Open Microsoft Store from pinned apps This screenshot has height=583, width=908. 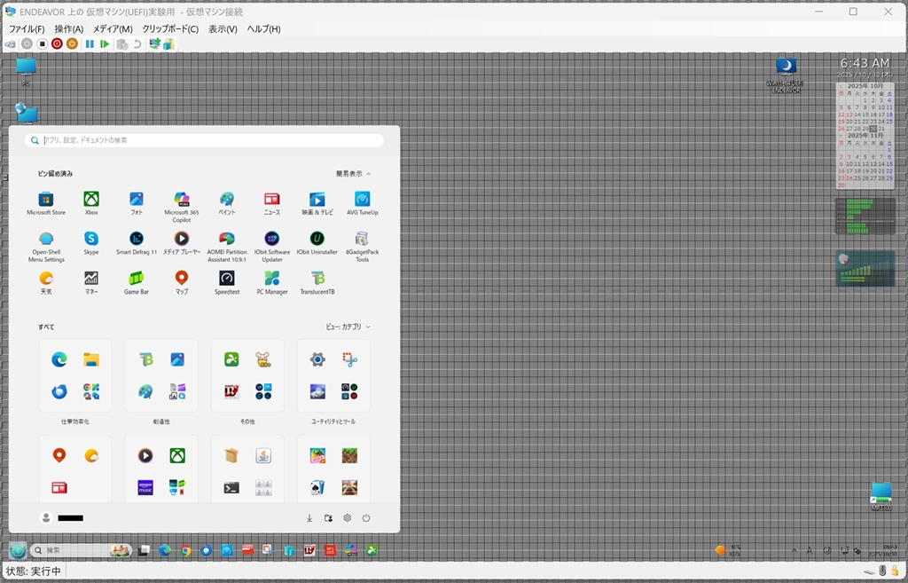46,204
